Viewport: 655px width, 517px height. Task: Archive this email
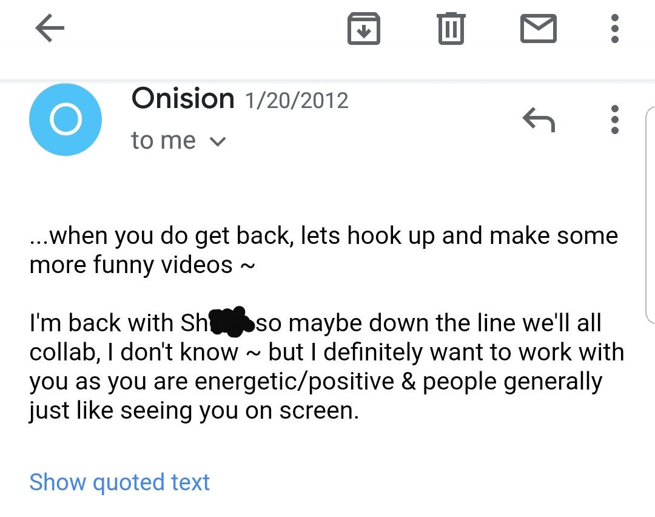coord(364,29)
